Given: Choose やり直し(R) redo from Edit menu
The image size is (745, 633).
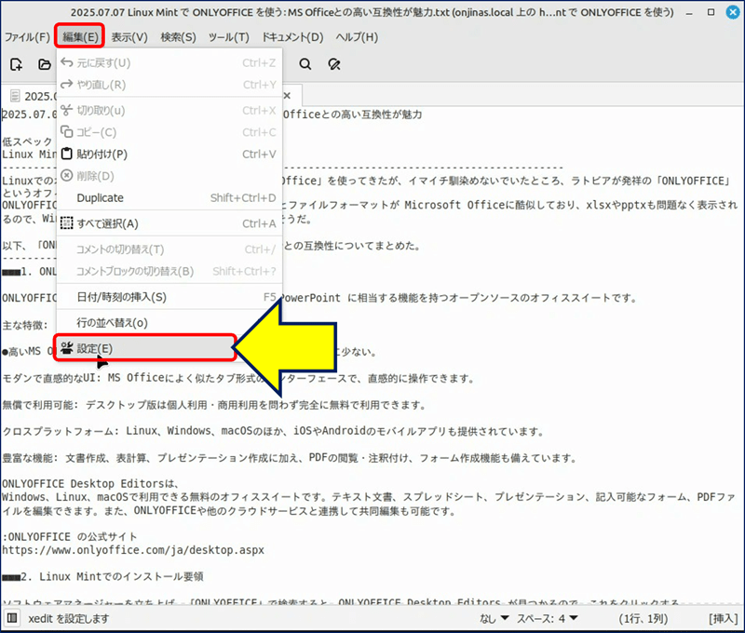Looking at the screenshot, I should 169,85.
